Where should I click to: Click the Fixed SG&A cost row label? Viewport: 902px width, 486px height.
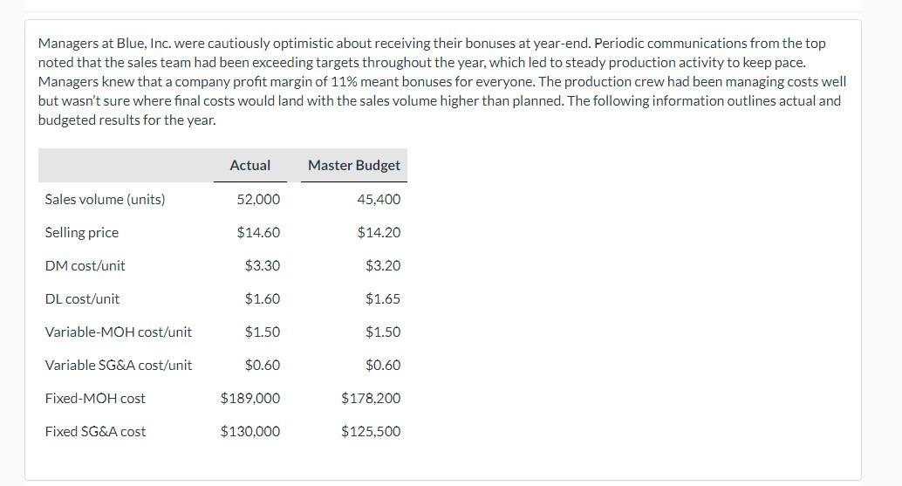pyautogui.click(x=95, y=431)
